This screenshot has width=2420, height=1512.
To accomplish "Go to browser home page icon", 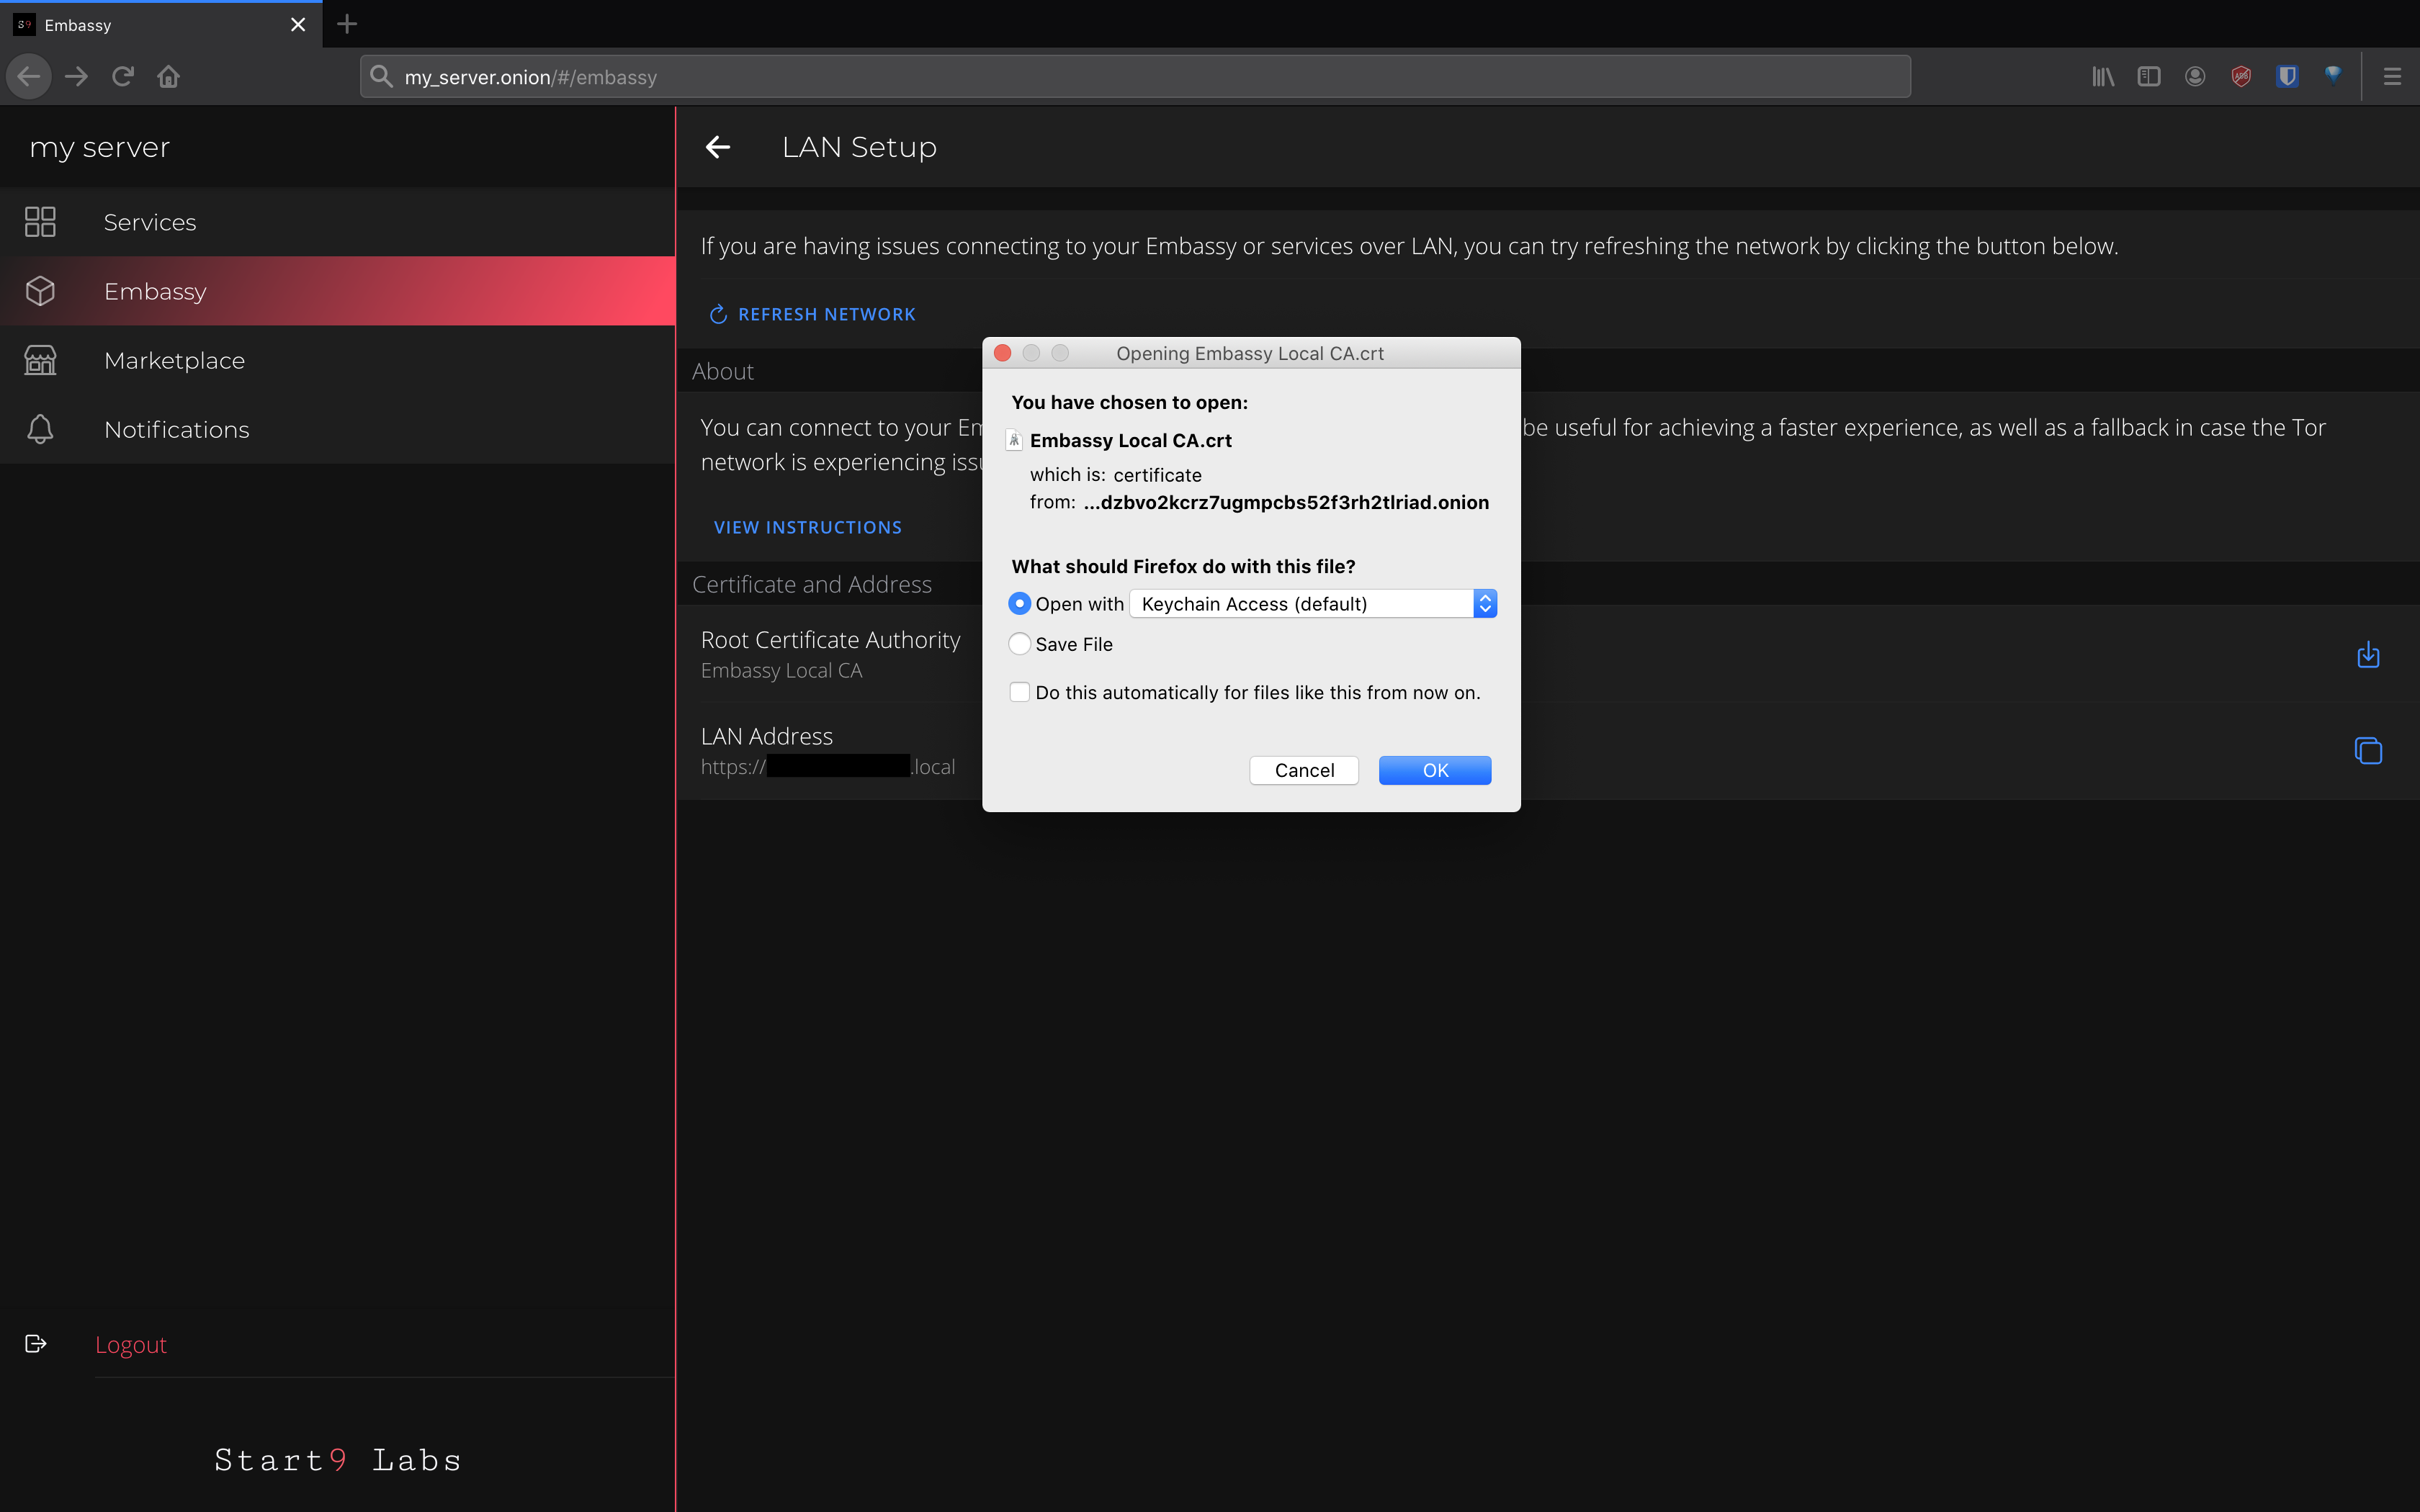I will [168, 76].
